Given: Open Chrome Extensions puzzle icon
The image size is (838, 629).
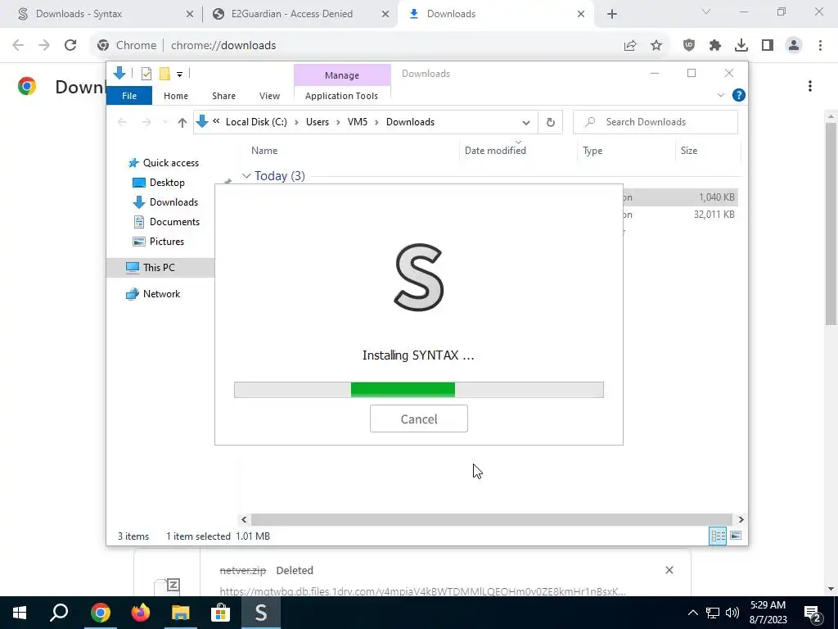Looking at the screenshot, I should [x=715, y=46].
